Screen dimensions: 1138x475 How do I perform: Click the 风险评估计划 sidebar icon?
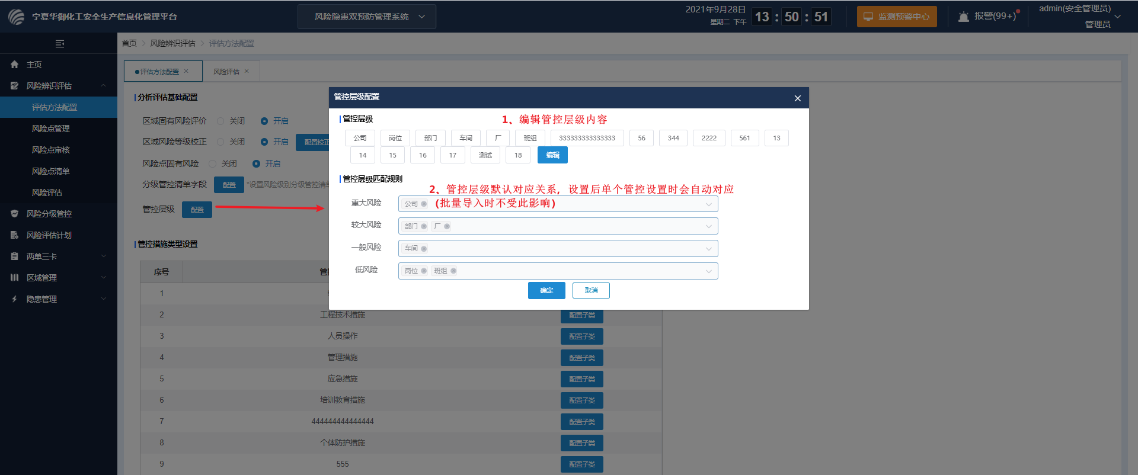tap(14, 235)
